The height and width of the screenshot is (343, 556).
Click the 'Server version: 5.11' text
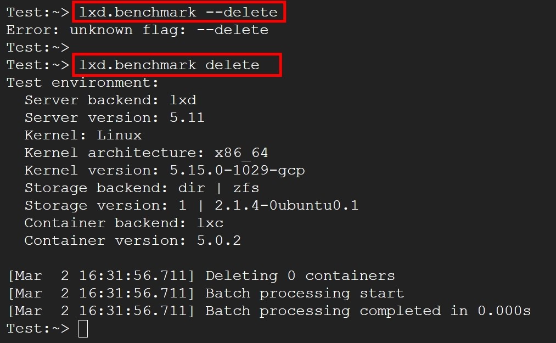click(115, 118)
